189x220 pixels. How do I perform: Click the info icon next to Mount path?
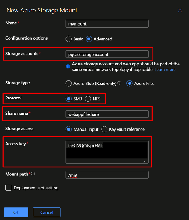33,174
